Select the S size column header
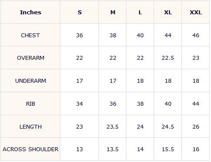This screenshot has height=162, width=211. click(x=79, y=13)
